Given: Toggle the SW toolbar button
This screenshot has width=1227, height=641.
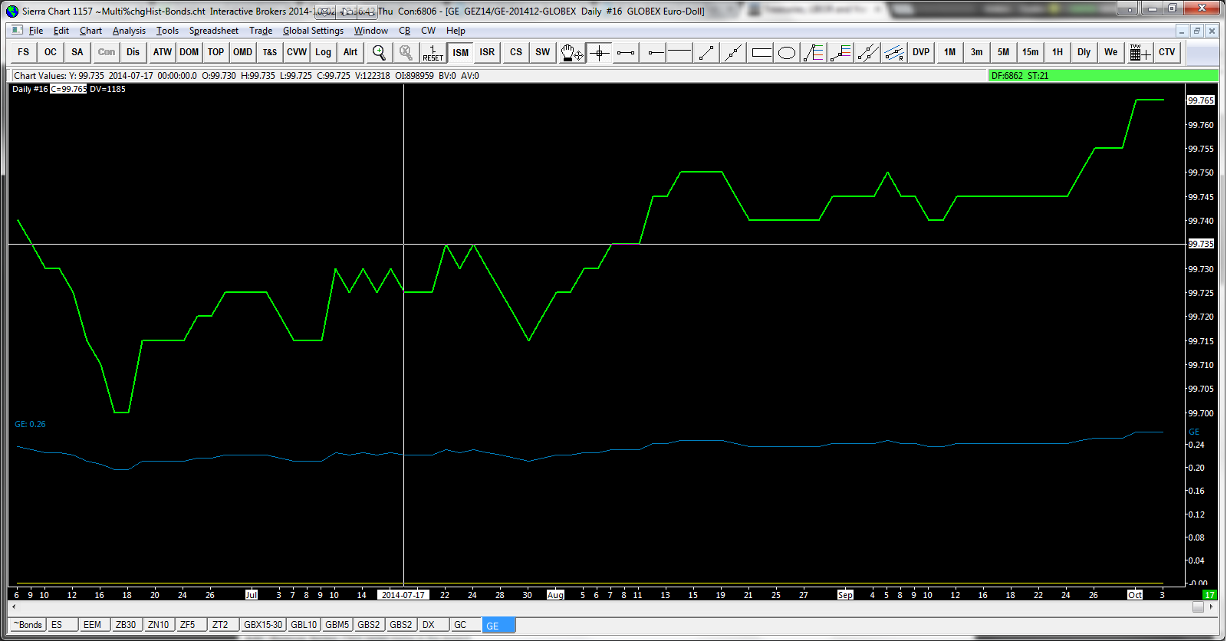Looking at the screenshot, I should (x=543, y=52).
